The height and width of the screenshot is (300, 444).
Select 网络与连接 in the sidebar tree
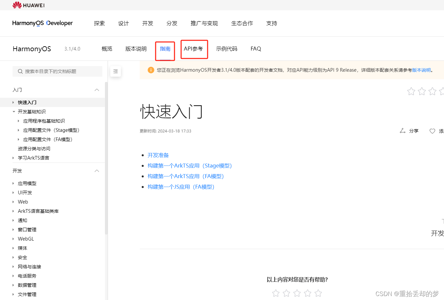click(x=29, y=267)
